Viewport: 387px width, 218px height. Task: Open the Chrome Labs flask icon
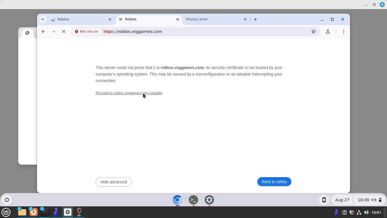click(328, 32)
